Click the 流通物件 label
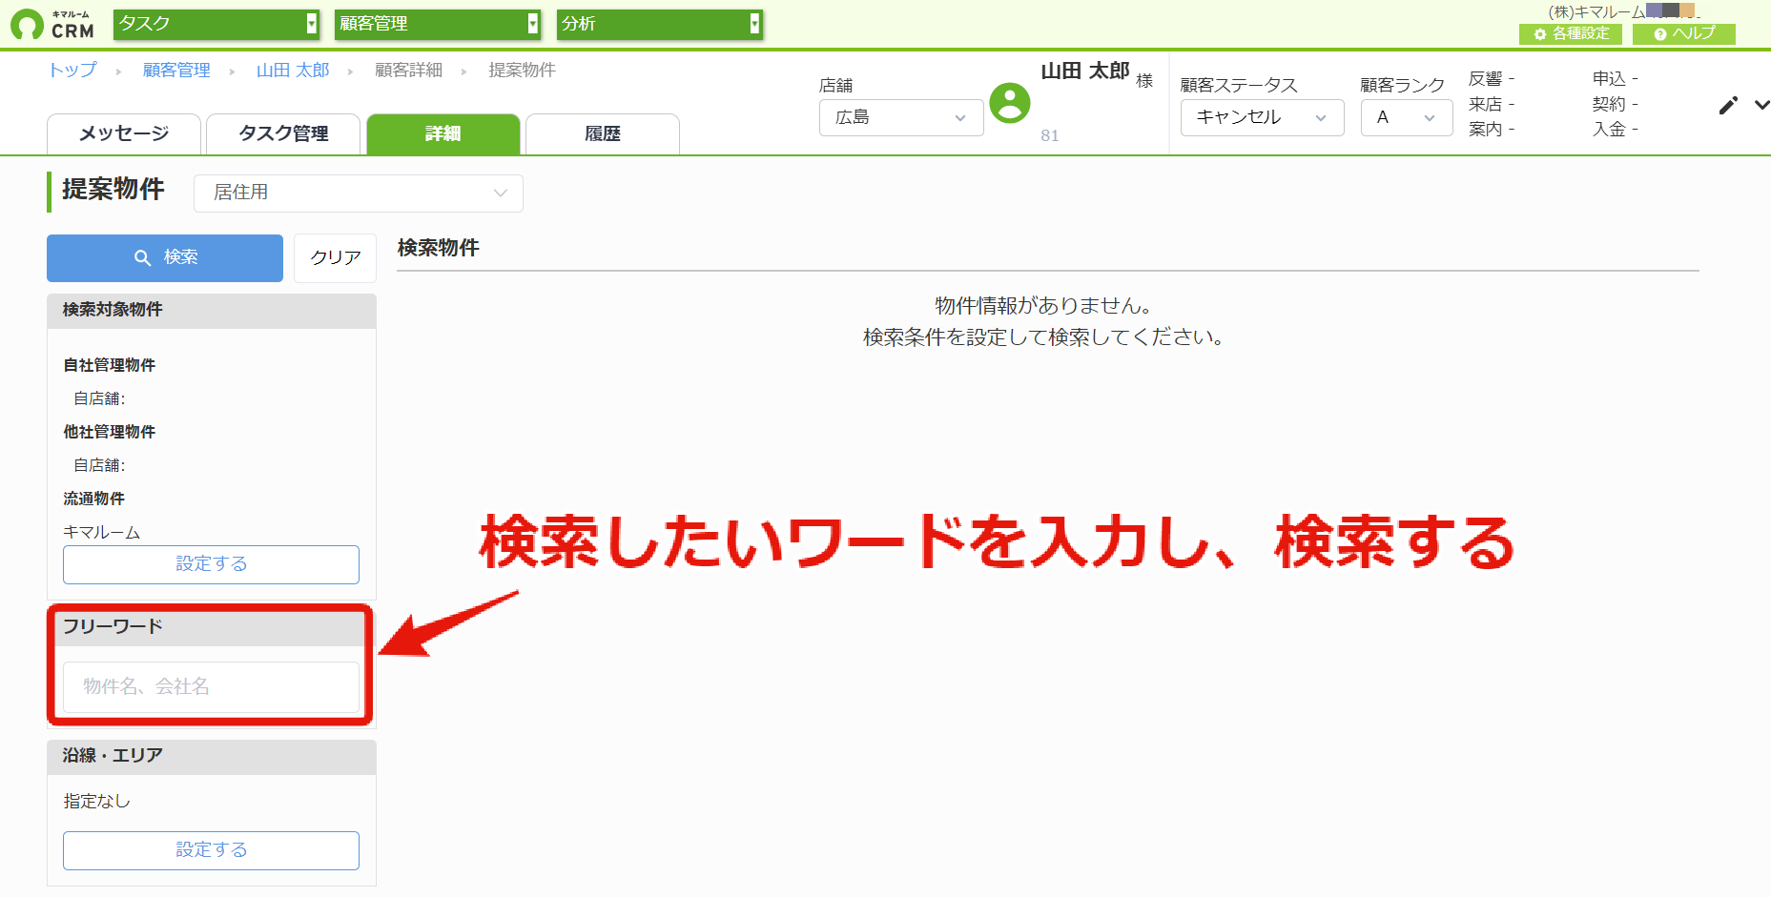This screenshot has height=897, width=1771. click(93, 499)
